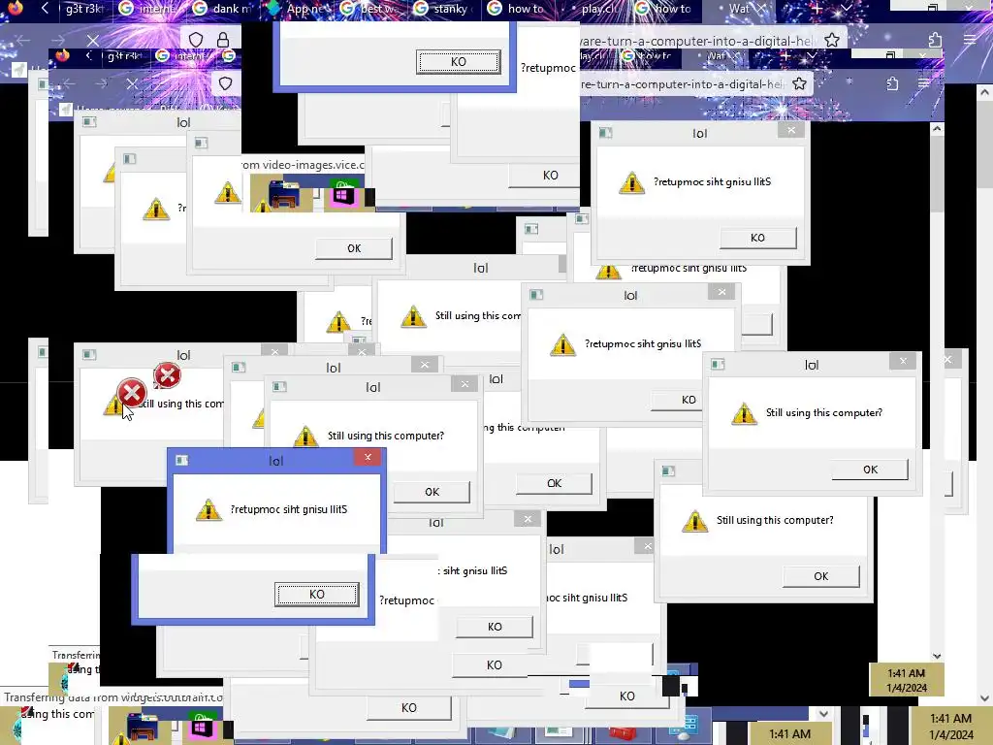Stop loading in second Firefox window toolbar
The width and height of the screenshot is (993, 745).
132,83
